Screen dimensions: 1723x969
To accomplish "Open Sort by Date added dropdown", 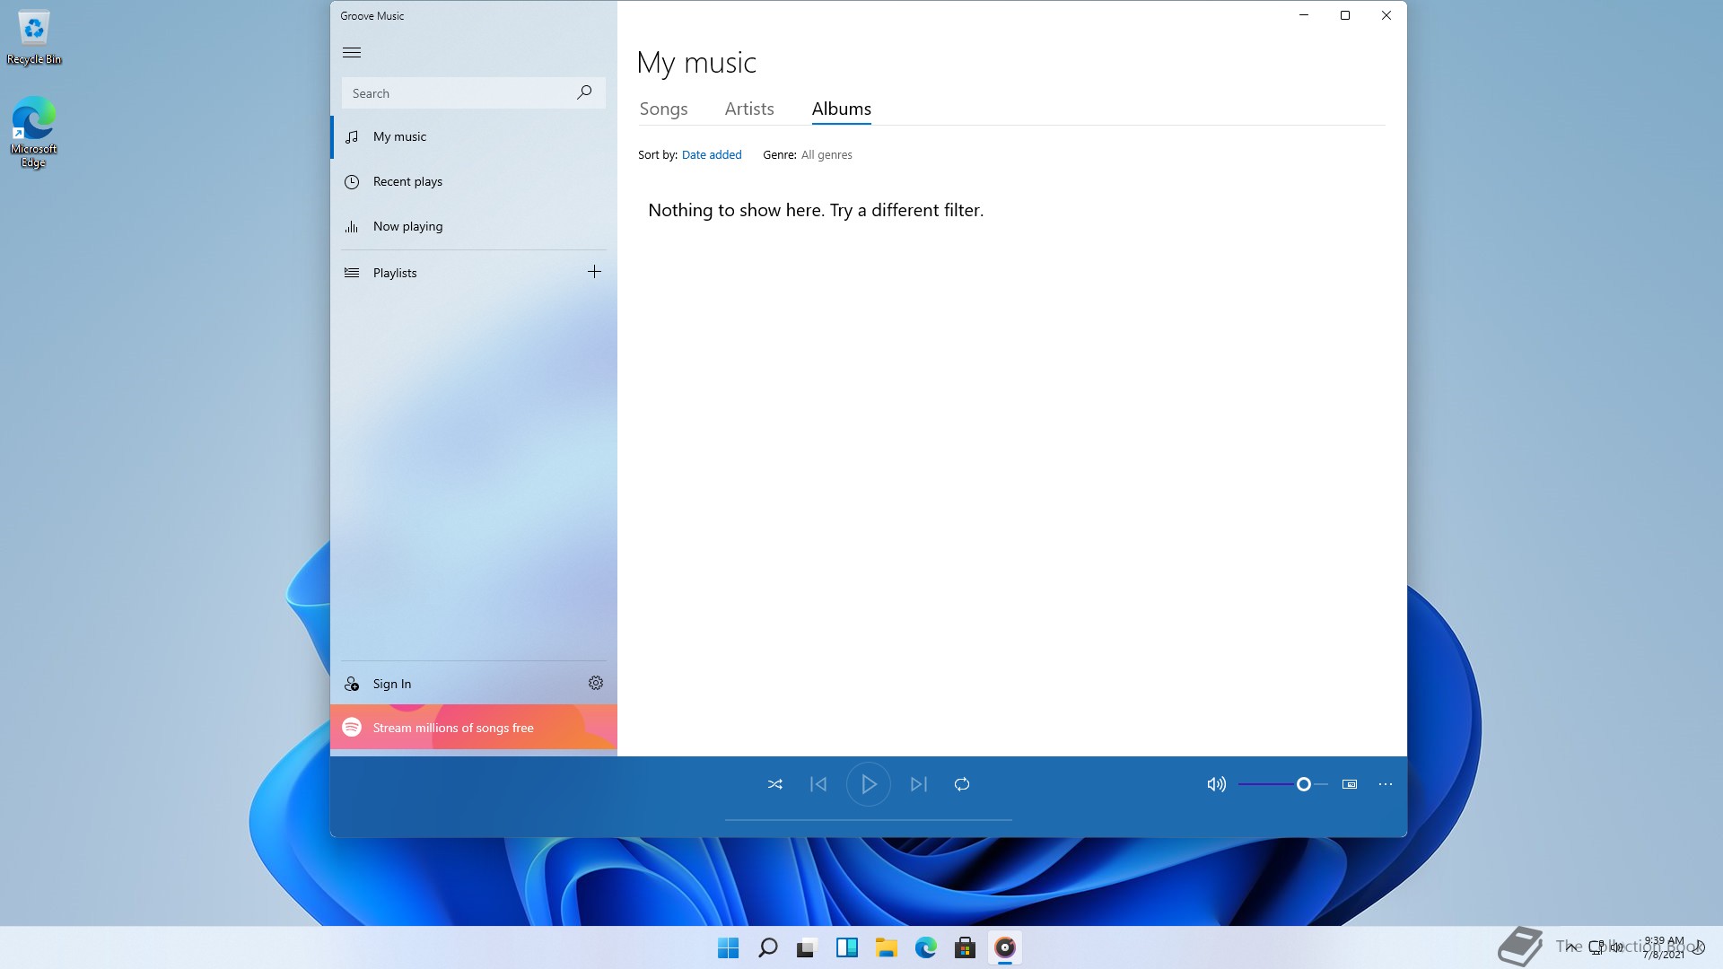I will pyautogui.click(x=712, y=155).
